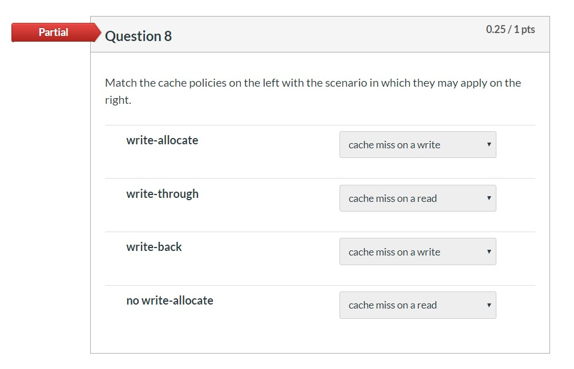Open the no write-allocate answer selector
This screenshot has width=574, height=369.
(418, 305)
